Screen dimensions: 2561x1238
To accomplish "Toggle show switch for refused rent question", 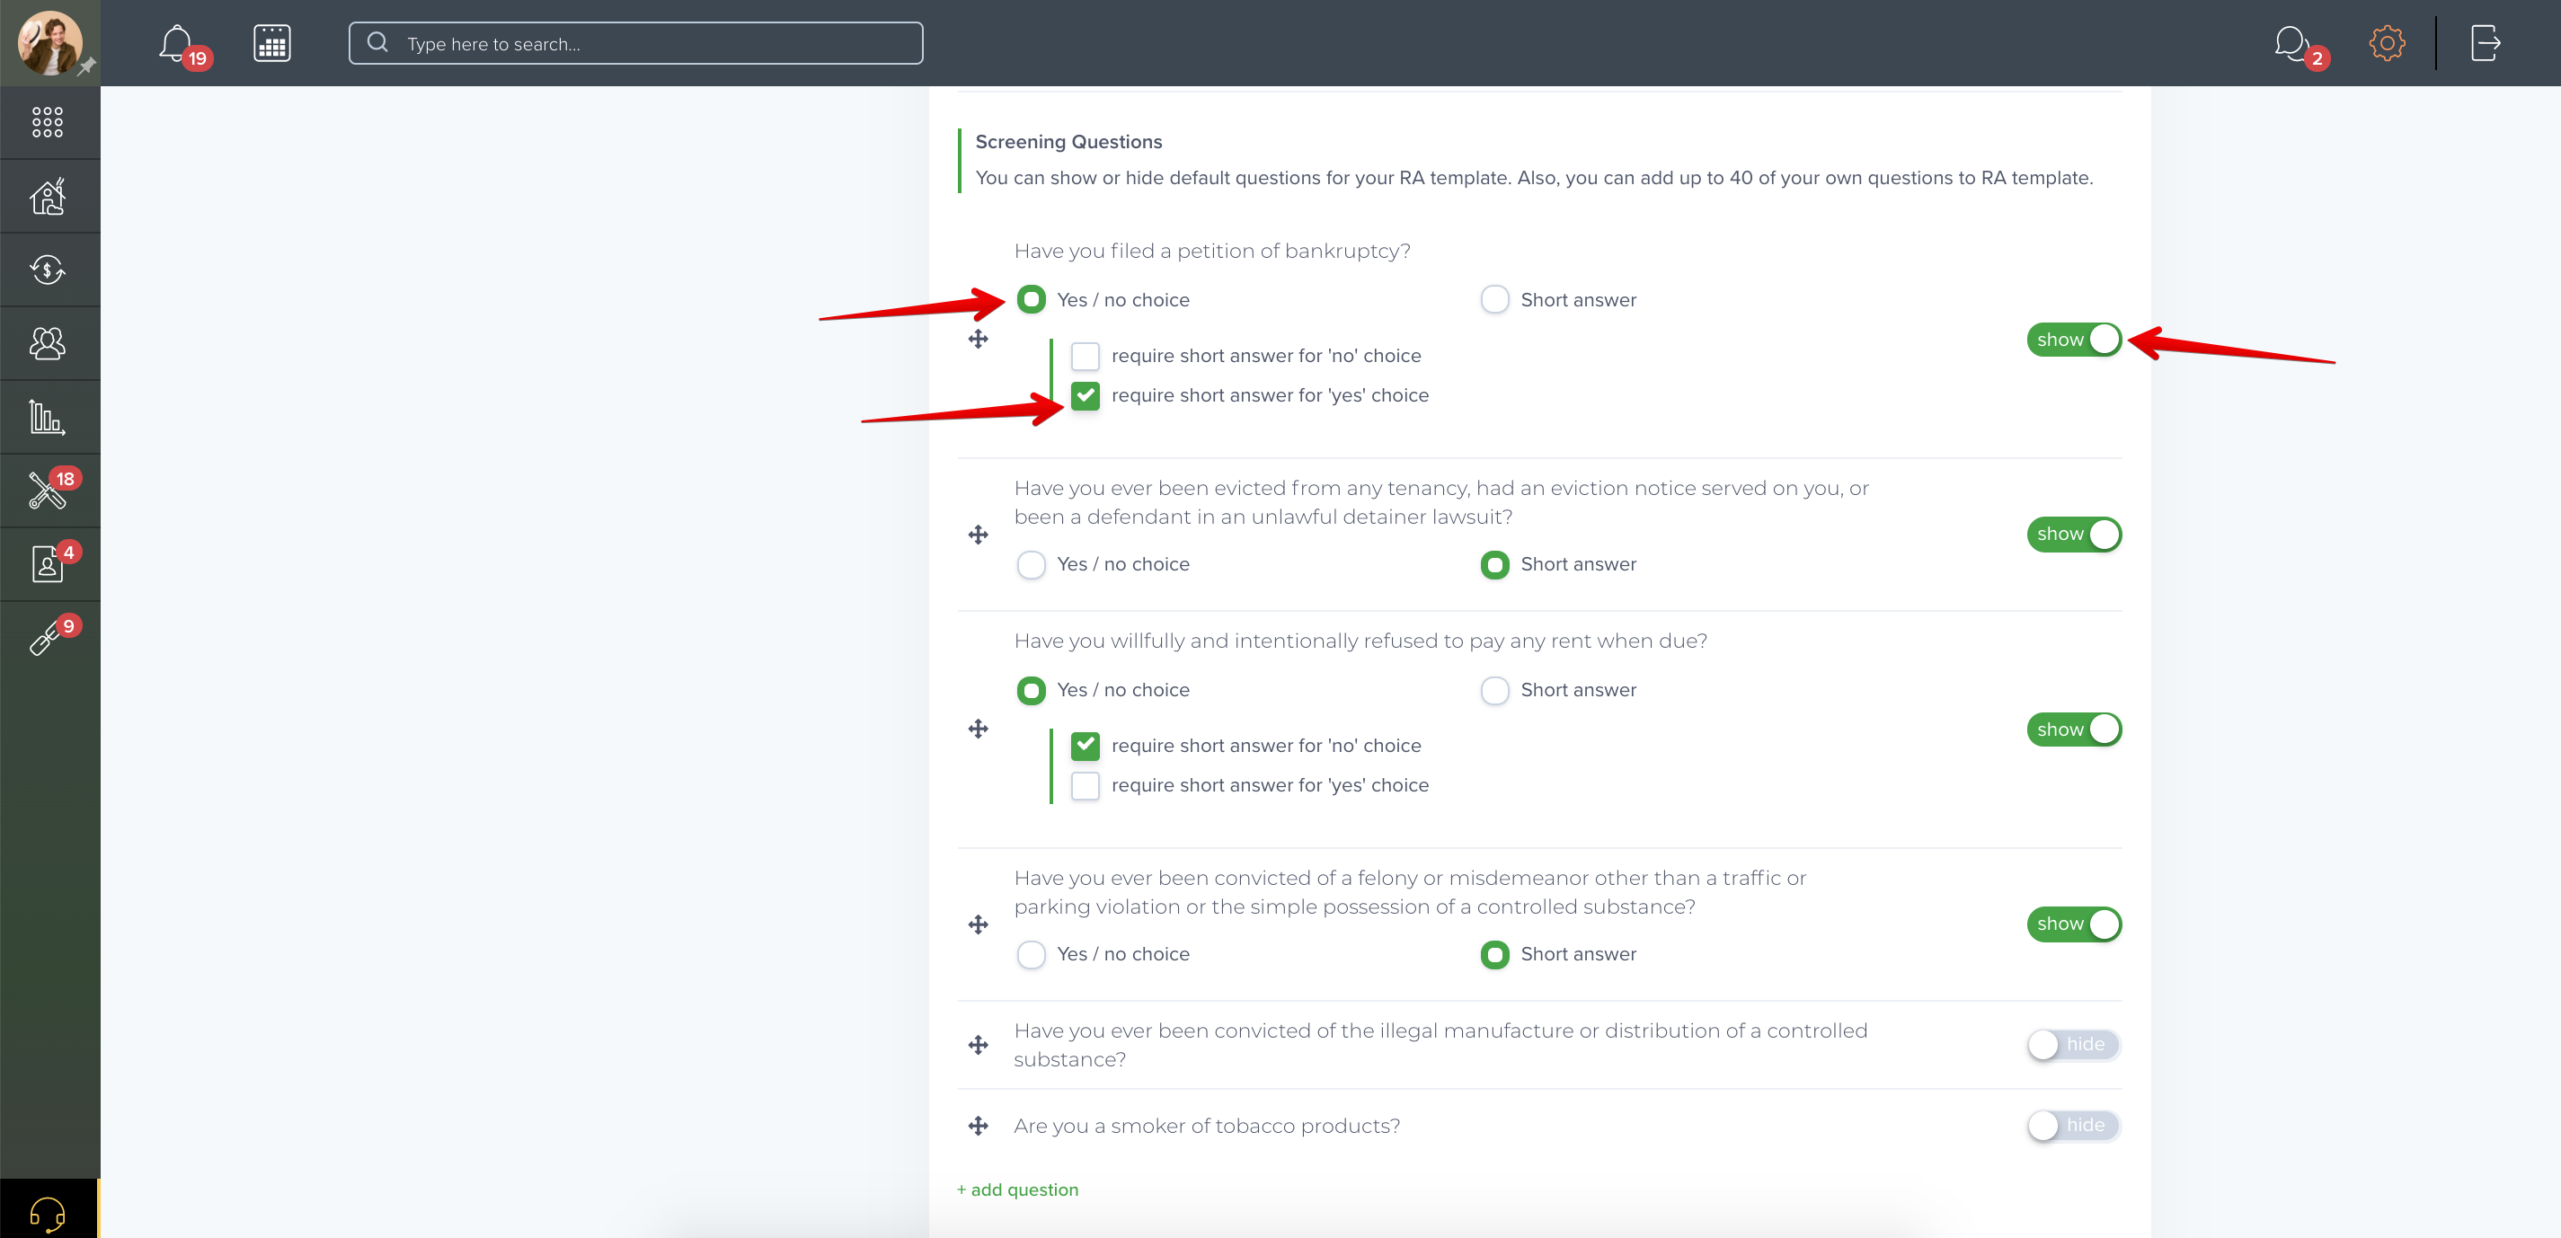I will 2074,730.
